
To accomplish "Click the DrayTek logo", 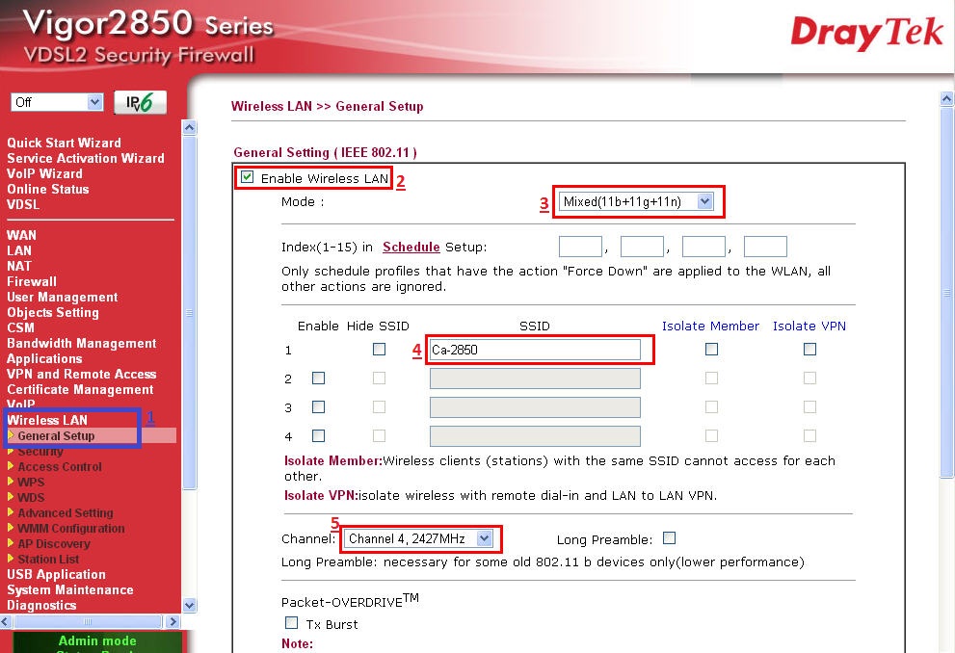I will pos(866,33).
